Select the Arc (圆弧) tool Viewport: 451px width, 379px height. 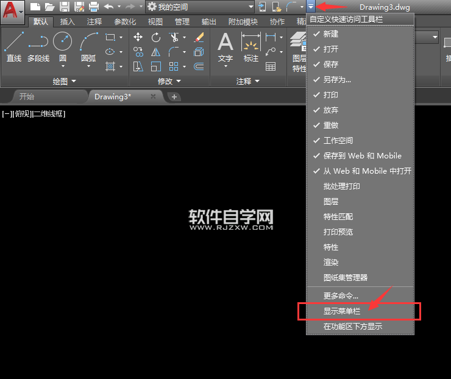click(88, 47)
